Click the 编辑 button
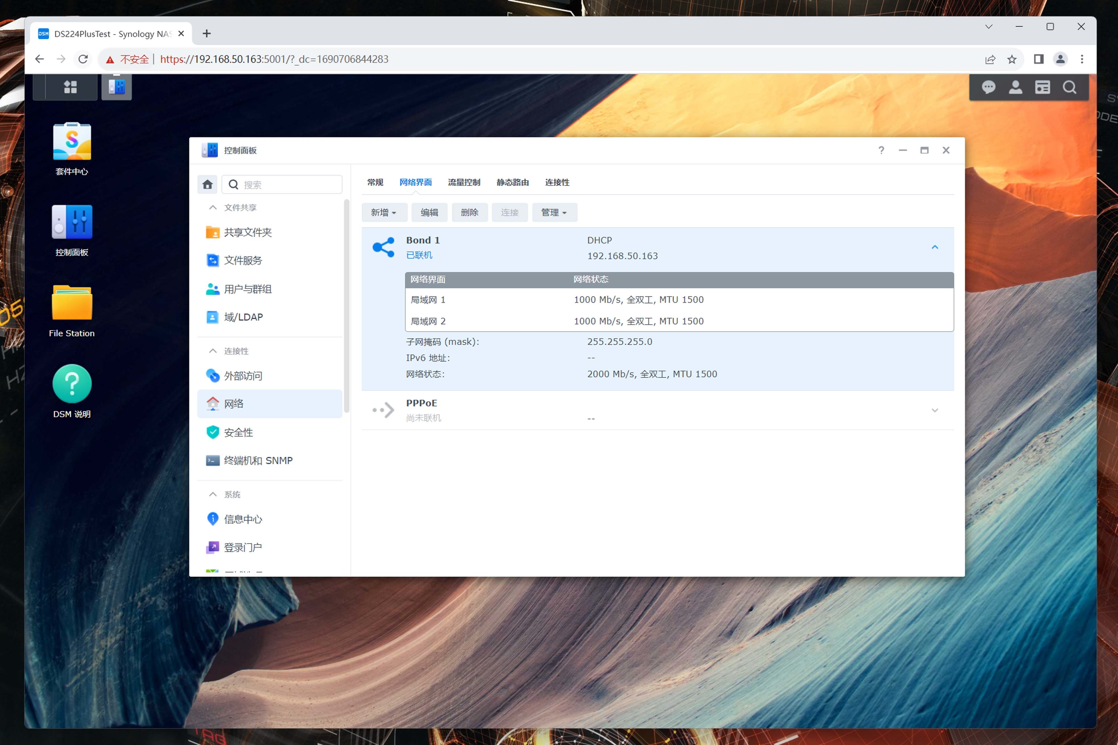This screenshot has width=1118, height=745. click(x=429, y=212)
